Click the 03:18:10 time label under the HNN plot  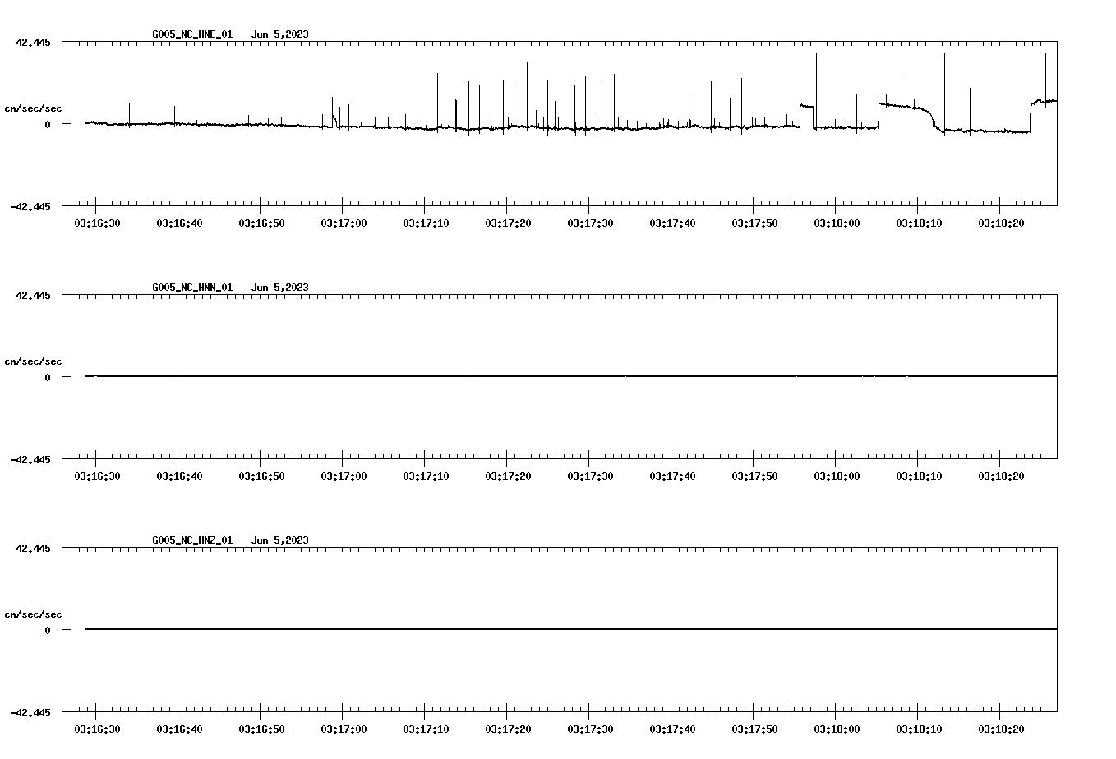coord(919,476)
